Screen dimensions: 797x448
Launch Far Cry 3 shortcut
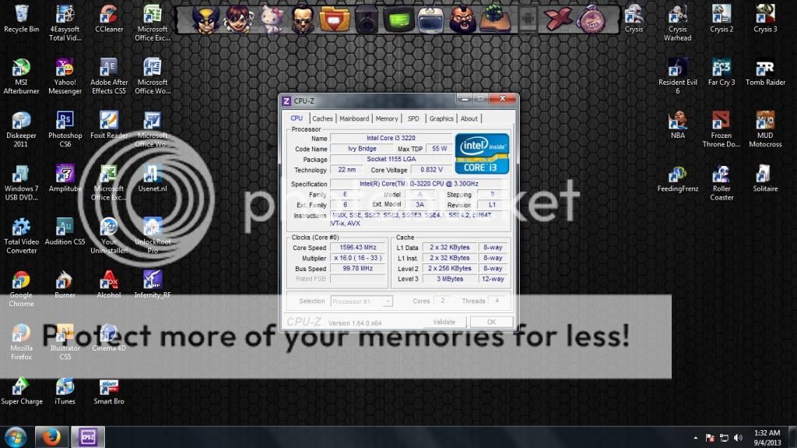tap(722, 72)
